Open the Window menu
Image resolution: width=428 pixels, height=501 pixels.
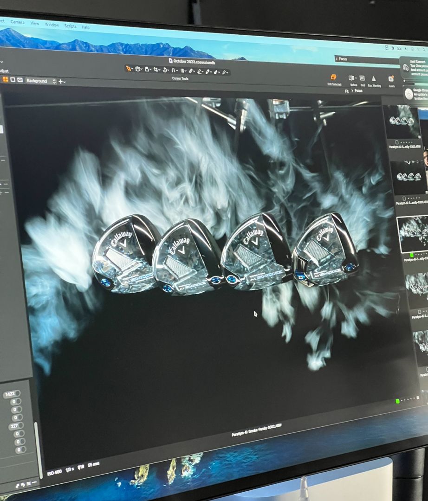coord(52,25)
